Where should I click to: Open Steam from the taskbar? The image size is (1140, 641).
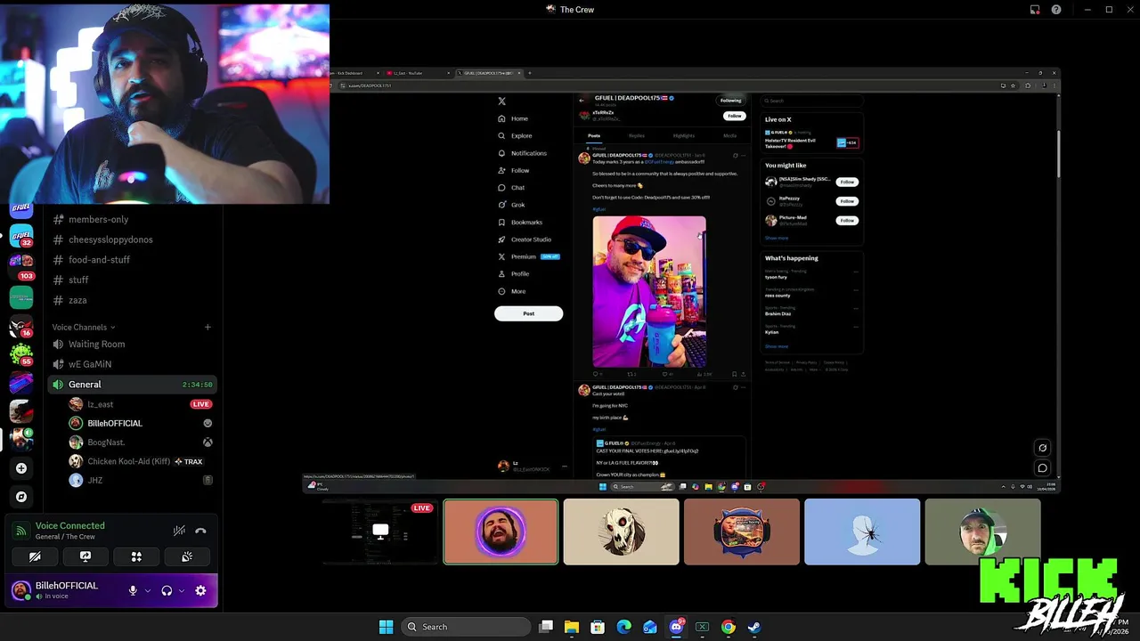click(x=754, y=627)
